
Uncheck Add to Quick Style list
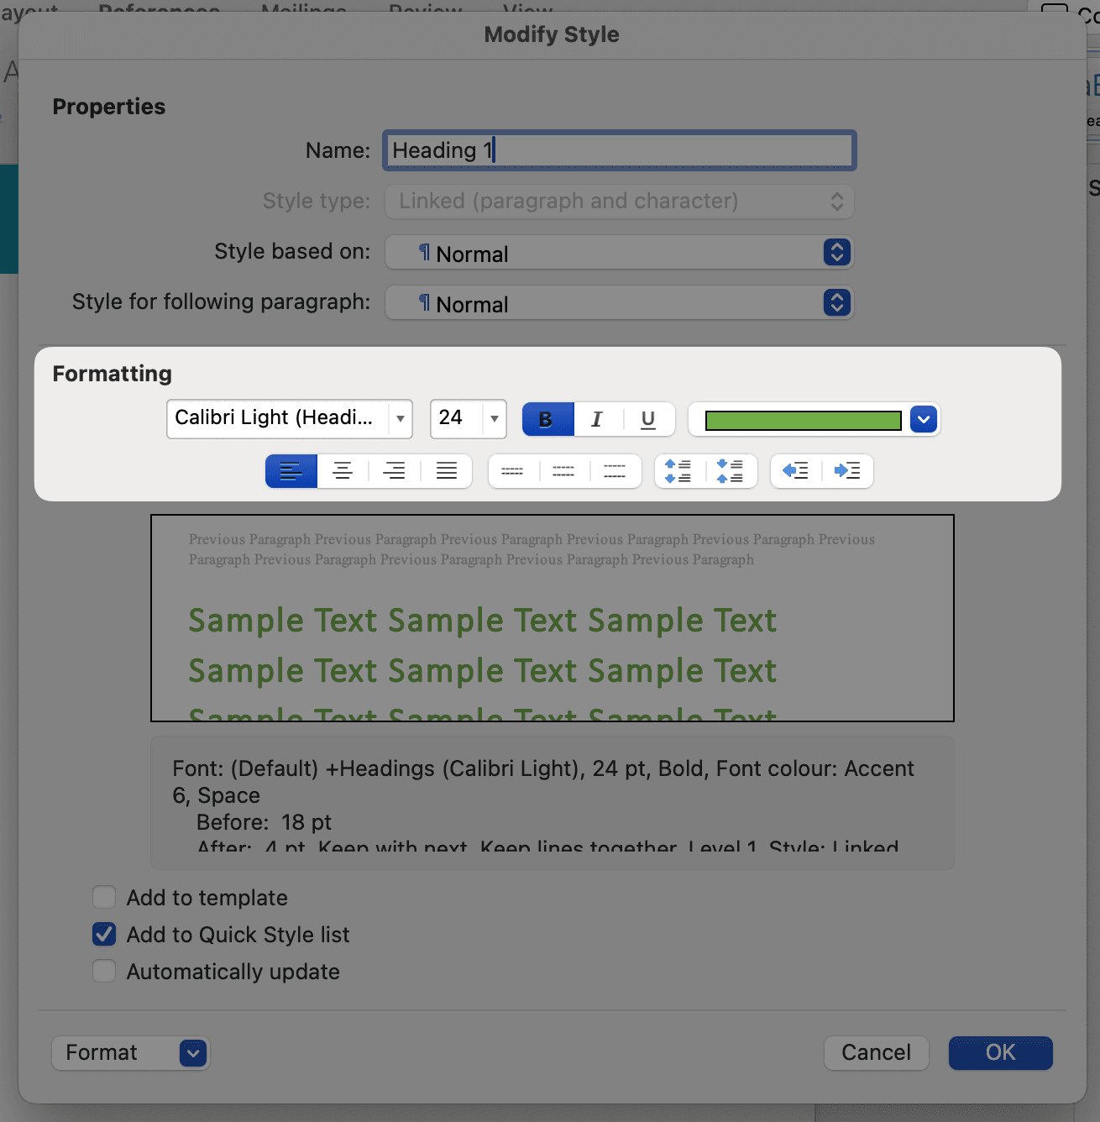pos(105,935)
